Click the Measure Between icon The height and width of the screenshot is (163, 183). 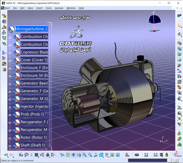(156, 155)
